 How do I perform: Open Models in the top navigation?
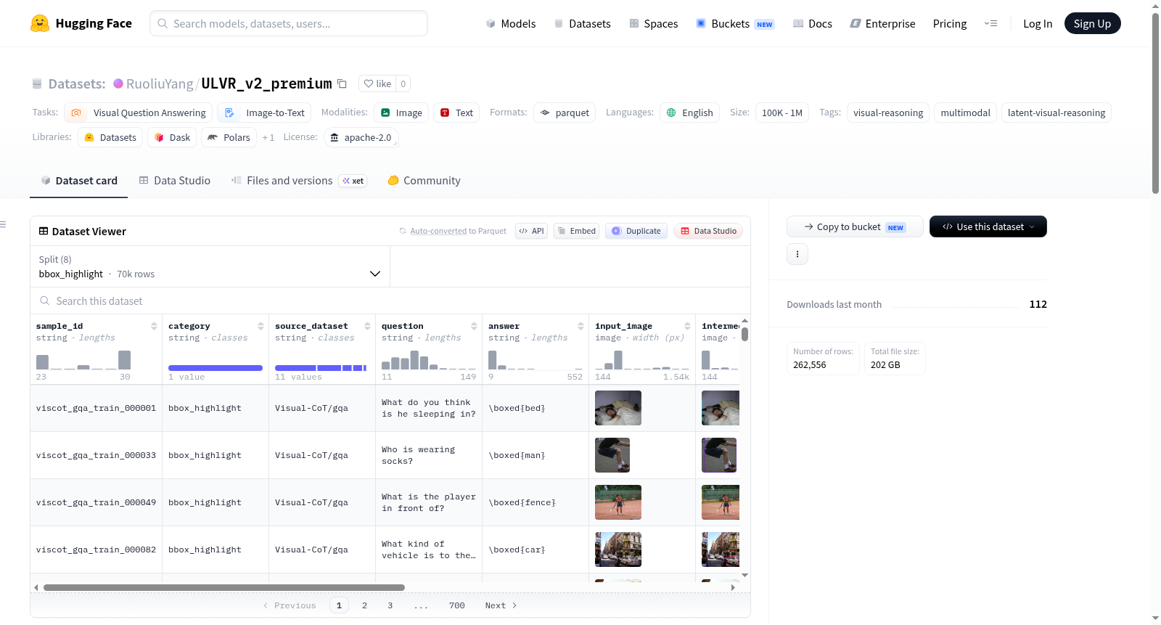click(x=511, y=23)
